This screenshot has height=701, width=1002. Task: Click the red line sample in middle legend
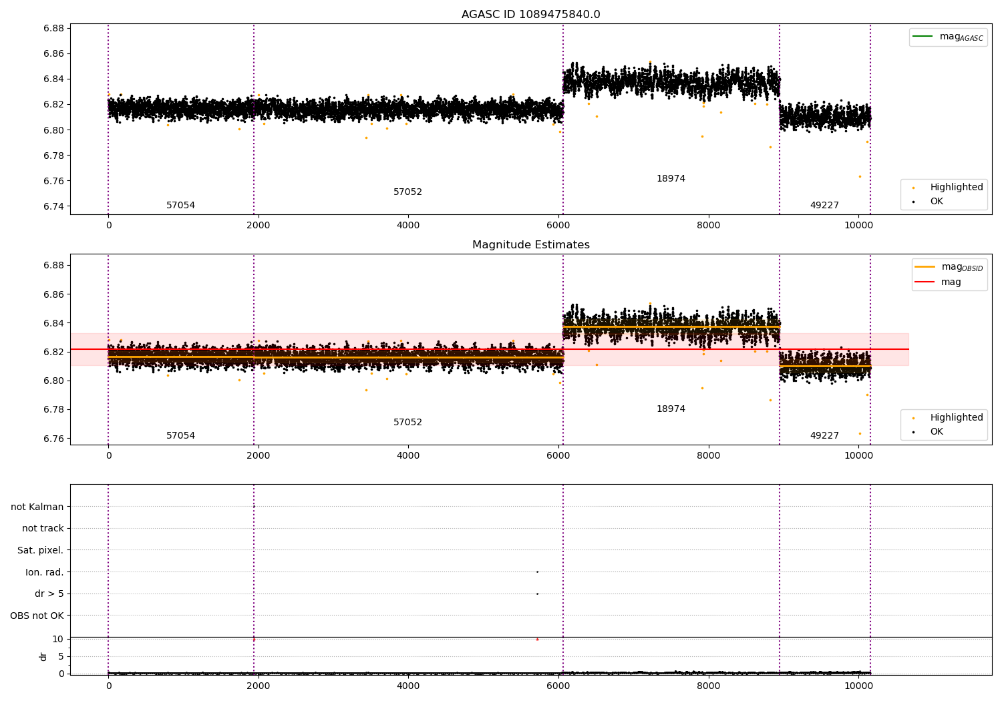[925, 282]
